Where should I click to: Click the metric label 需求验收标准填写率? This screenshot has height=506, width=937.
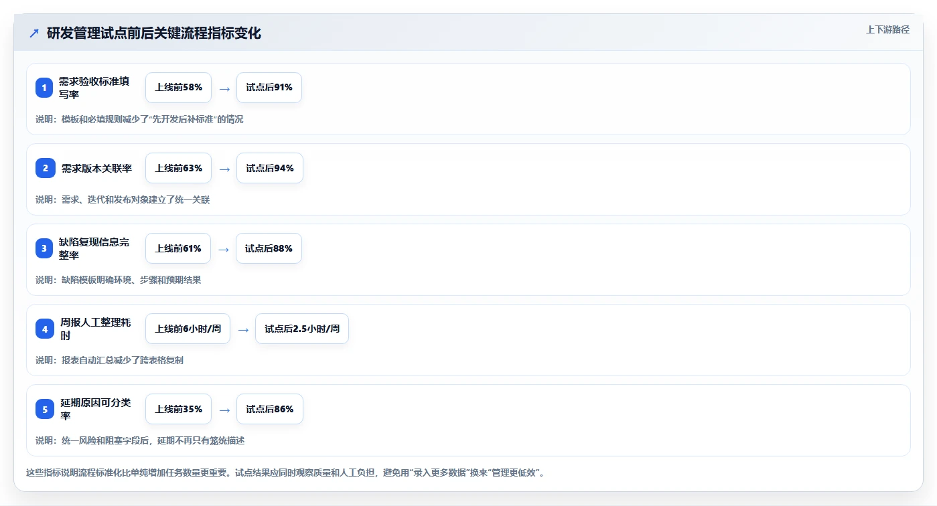coord(94,88)
